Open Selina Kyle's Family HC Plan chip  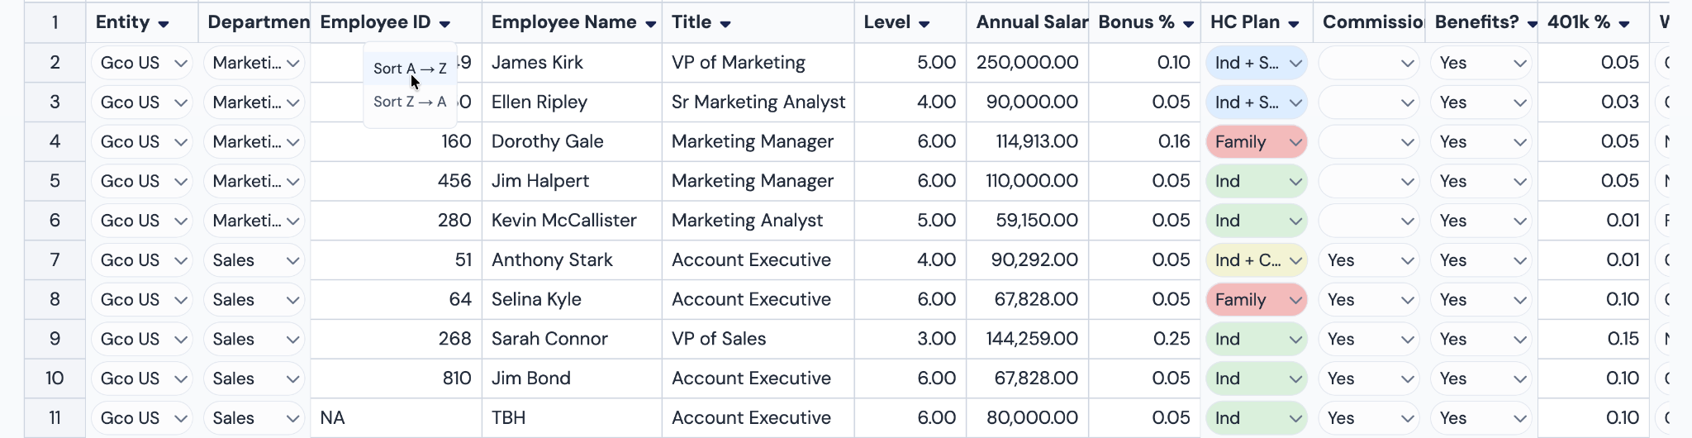pos(1257,300)
